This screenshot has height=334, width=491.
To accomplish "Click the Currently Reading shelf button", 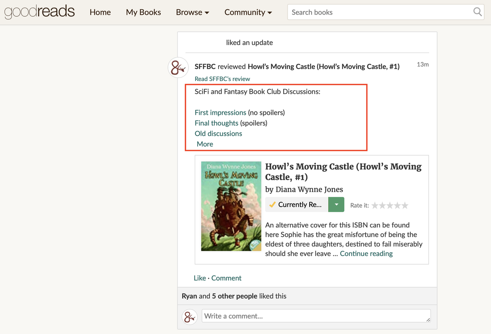I will tap(297, 205).
